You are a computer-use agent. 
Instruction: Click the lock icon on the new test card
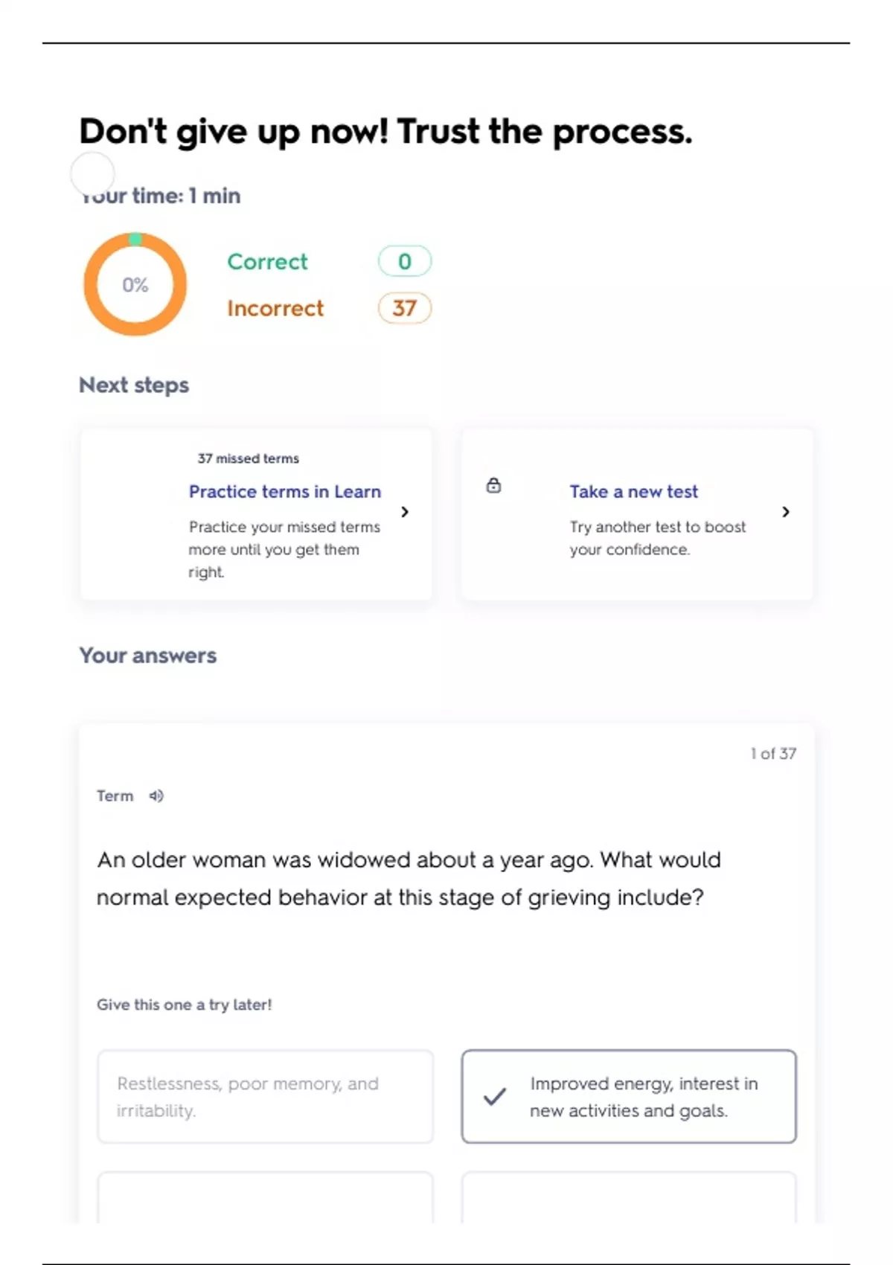[493, 486]
